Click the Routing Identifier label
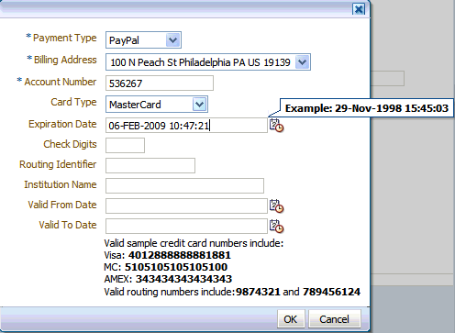Viewport: 455px width, 333px height. coord(58,164)
